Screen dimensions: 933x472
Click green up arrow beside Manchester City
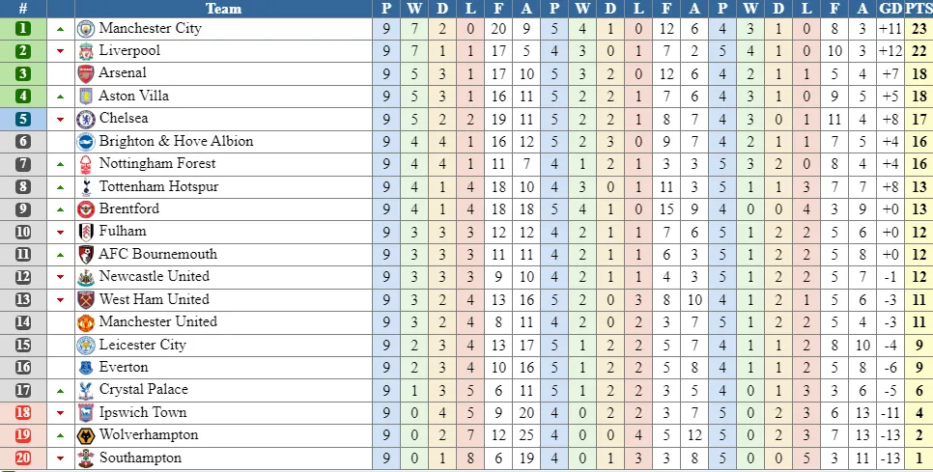point(61,29)
